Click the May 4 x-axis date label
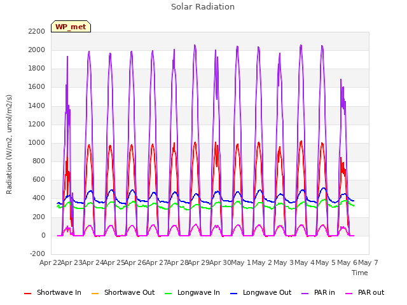 click(305, 262)
